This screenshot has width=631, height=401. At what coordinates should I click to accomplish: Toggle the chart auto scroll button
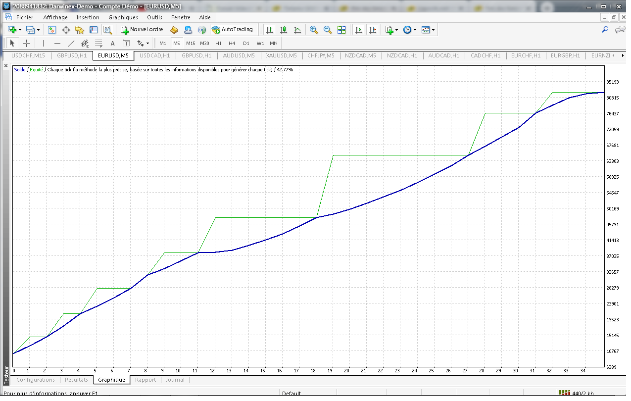click(359, 30)
